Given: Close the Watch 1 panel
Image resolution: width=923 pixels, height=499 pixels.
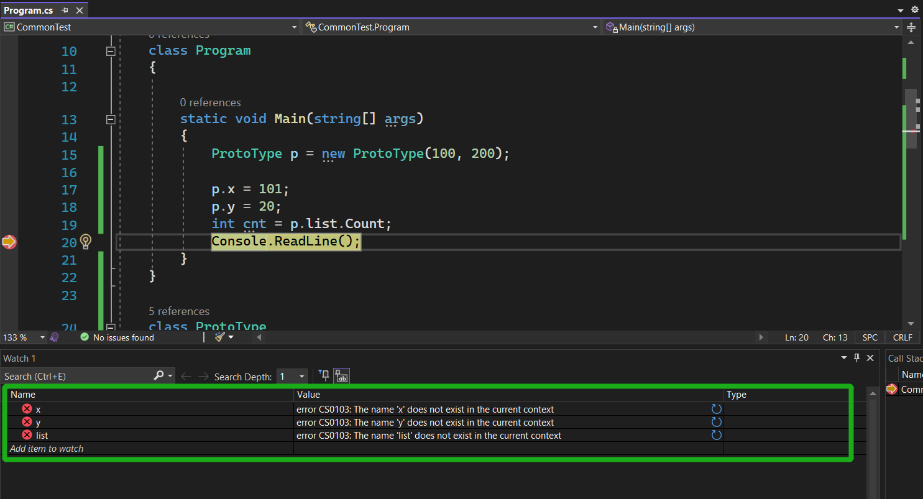Looking at the screenshot, I should click(x=870, y=358).
